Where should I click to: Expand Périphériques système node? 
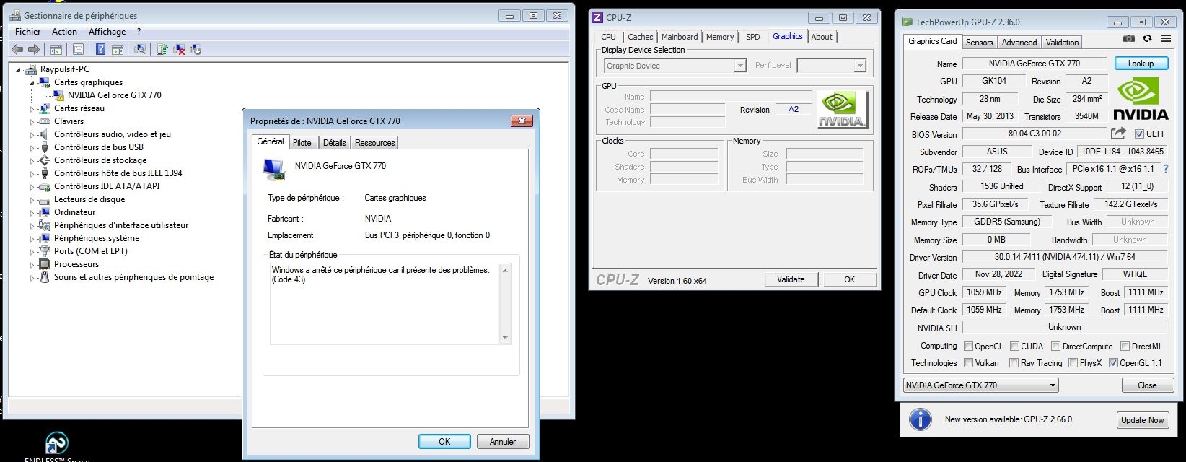coord(32,239)
